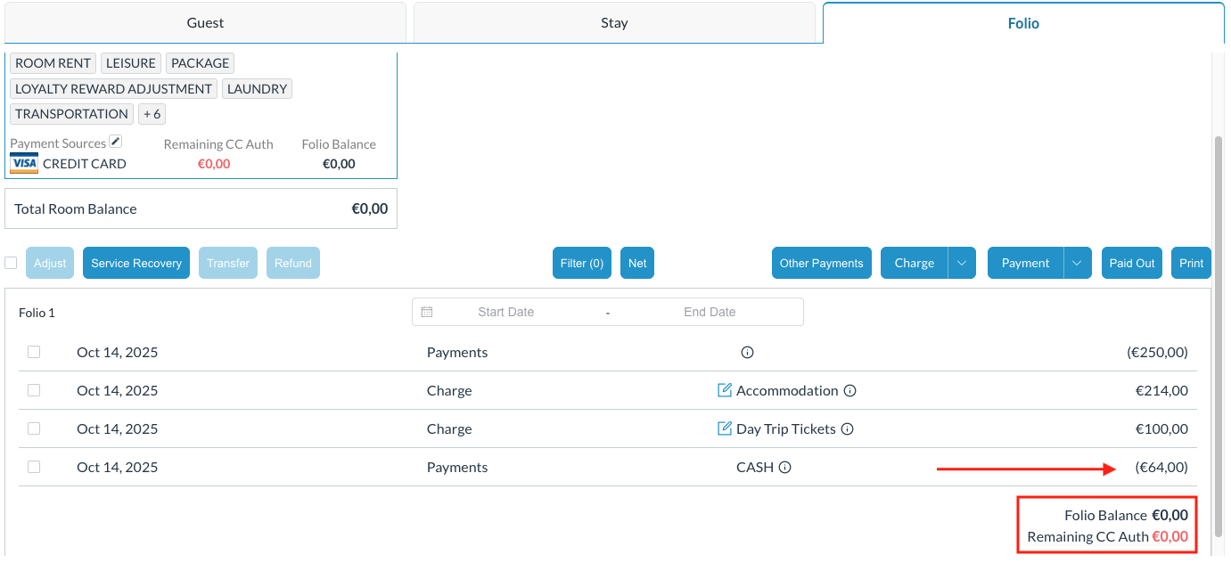Click the Other Payments button
Viewport: 1231px width, 571px height.
pyautogui.click(x=821, y=263)
